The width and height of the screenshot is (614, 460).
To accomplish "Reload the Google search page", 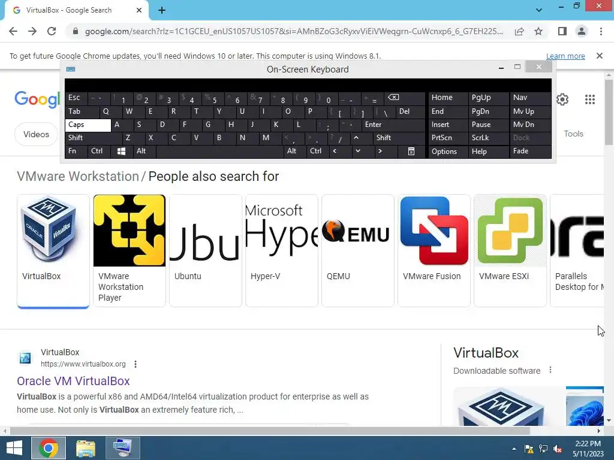I will 52,31.
